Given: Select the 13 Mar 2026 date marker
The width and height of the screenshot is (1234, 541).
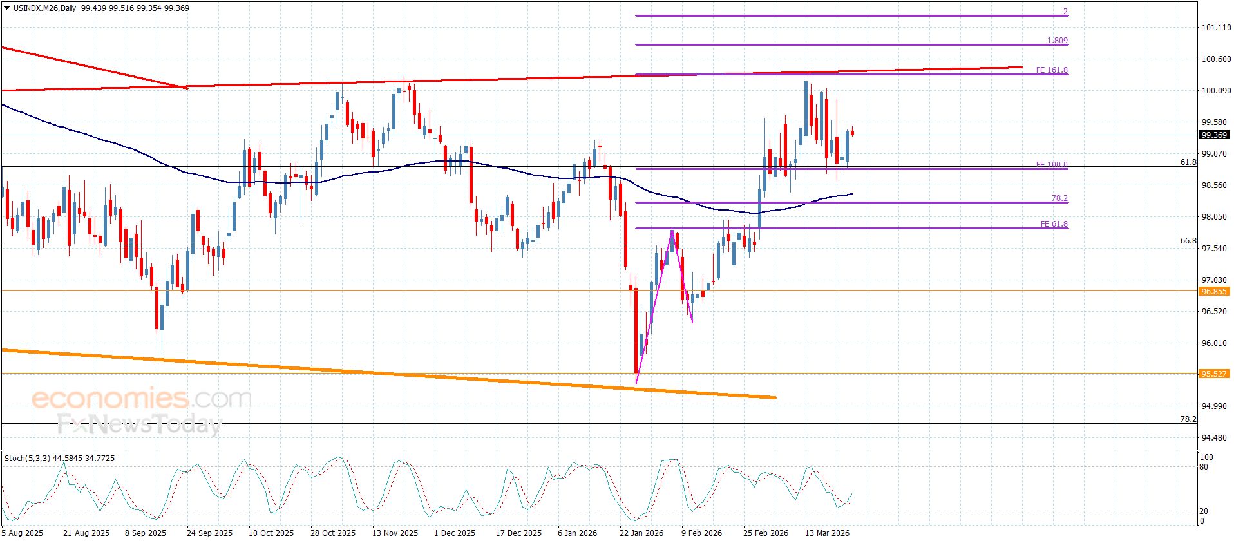Looking at the screenshot, I should click(827, 533).
